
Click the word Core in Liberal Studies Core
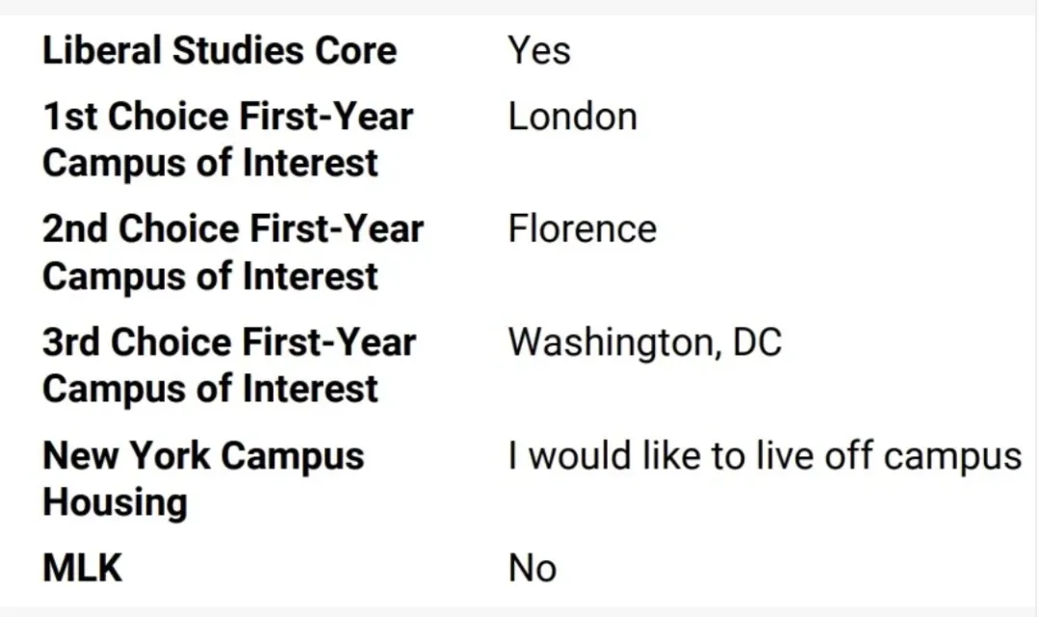(355, 51)
